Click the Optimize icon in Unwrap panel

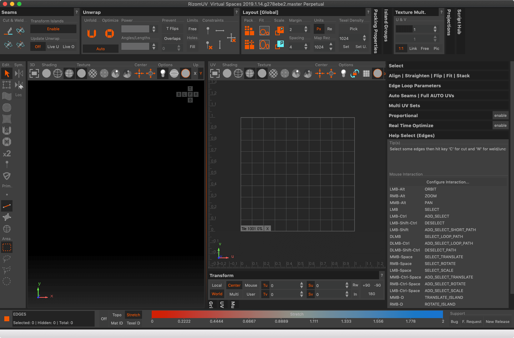pyautogui.click(x=110, y=33)
